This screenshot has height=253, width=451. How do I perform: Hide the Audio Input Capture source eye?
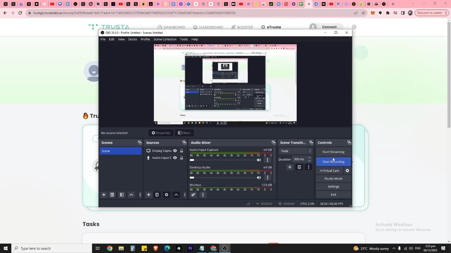point(175,158)
